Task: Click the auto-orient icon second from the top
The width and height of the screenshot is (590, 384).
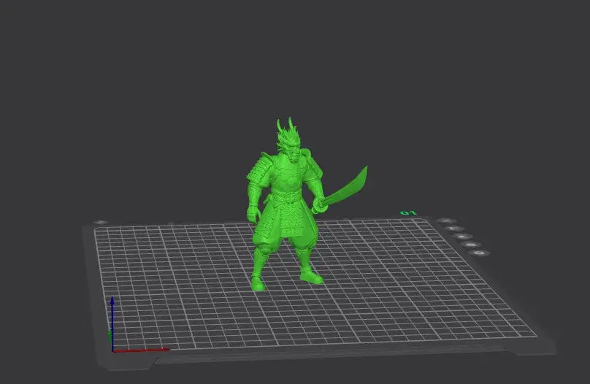Action: pos(454,229)
